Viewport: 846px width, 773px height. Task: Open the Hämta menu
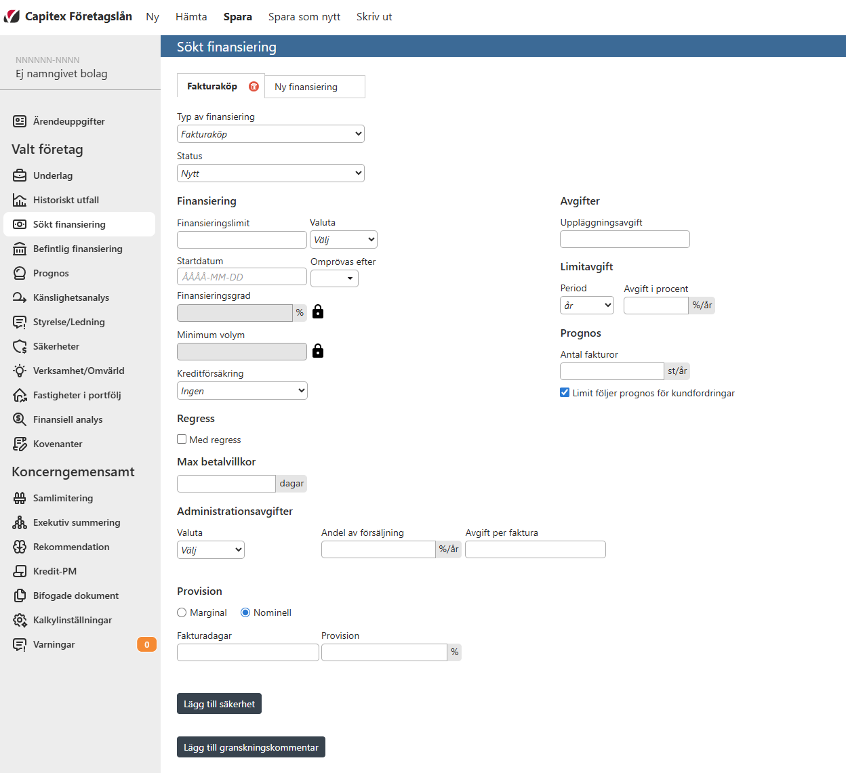pyautogui.click(x=191, y=17)
